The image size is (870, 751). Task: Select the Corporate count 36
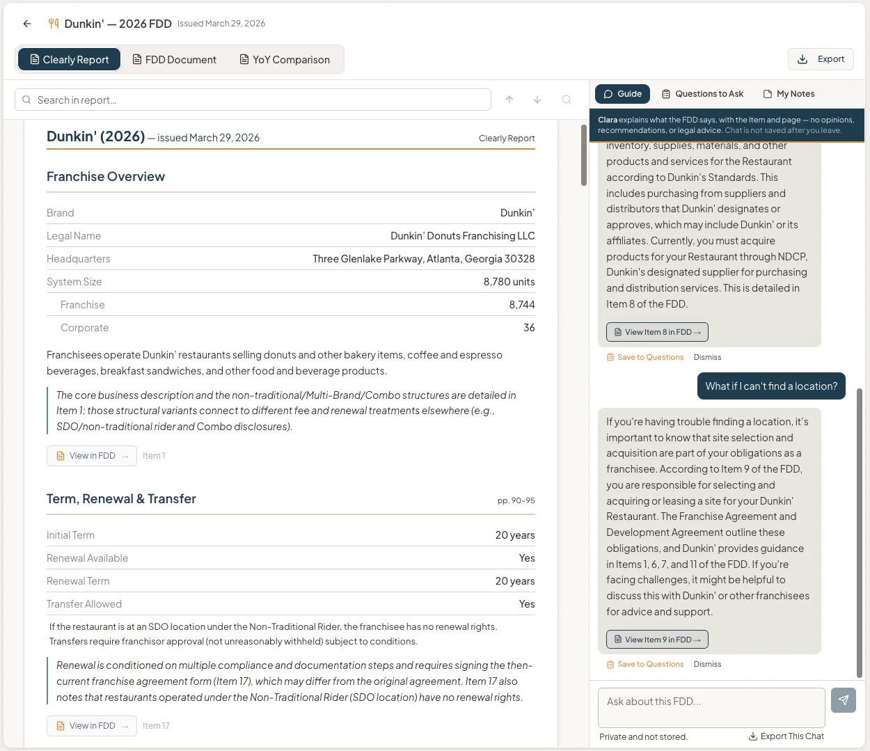tap(529, 328)
